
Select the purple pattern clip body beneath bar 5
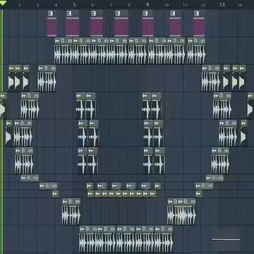click(x=73, y=27)
